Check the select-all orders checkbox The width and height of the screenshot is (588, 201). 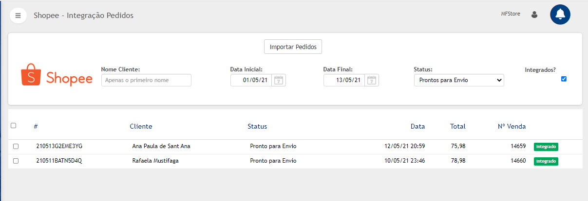[14, 125]
